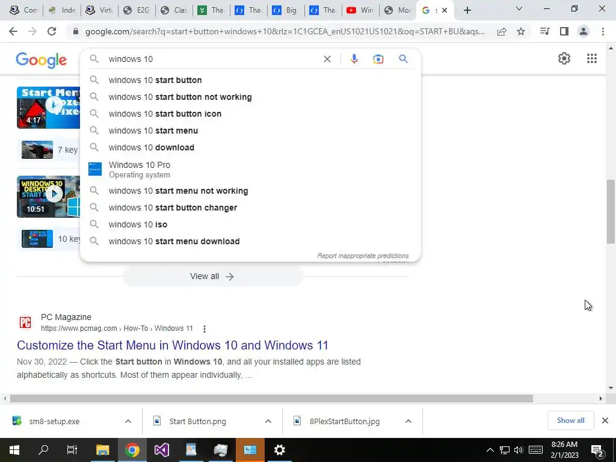
Task: Toggle Chrome side panel
Action: [564, 31]
